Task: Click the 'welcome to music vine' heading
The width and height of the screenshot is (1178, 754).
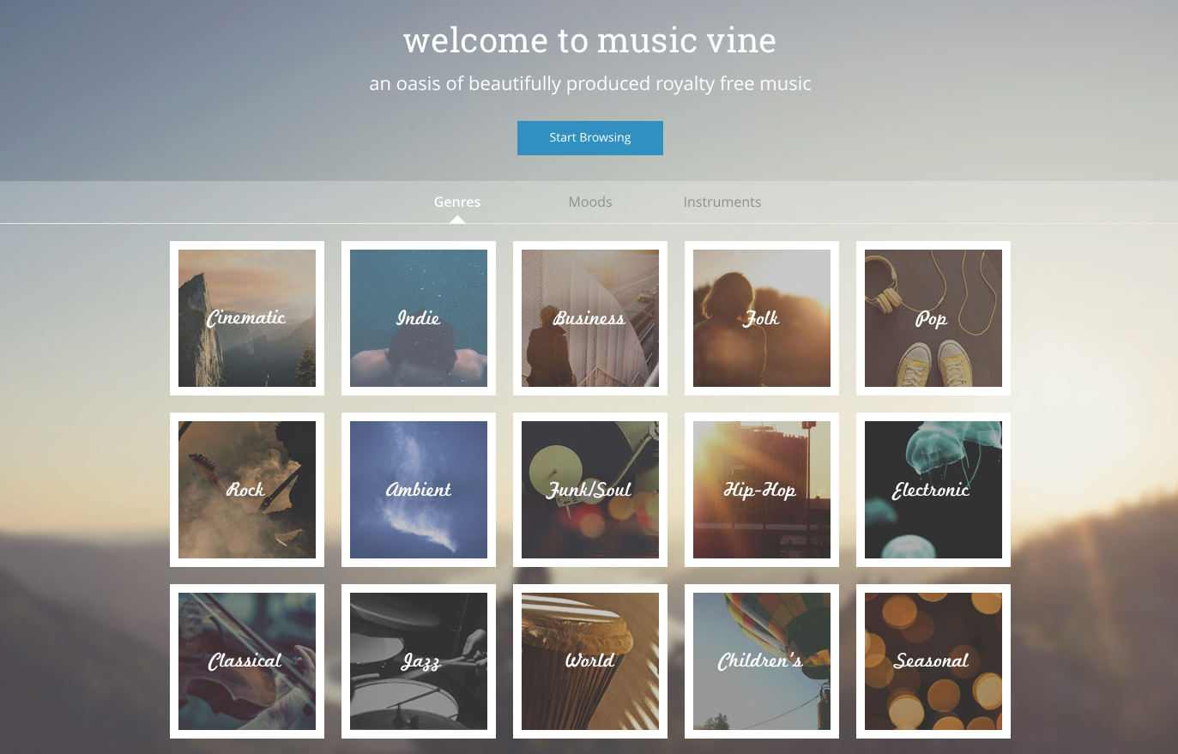Action: tap(589, 40)
